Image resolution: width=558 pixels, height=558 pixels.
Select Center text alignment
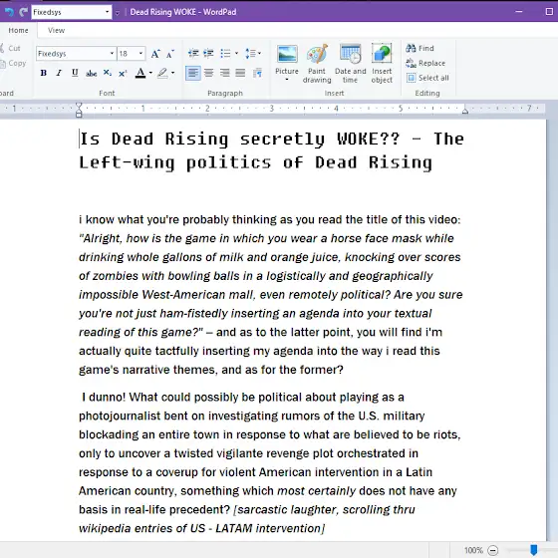pyautogui.click(x=209, y=74)
